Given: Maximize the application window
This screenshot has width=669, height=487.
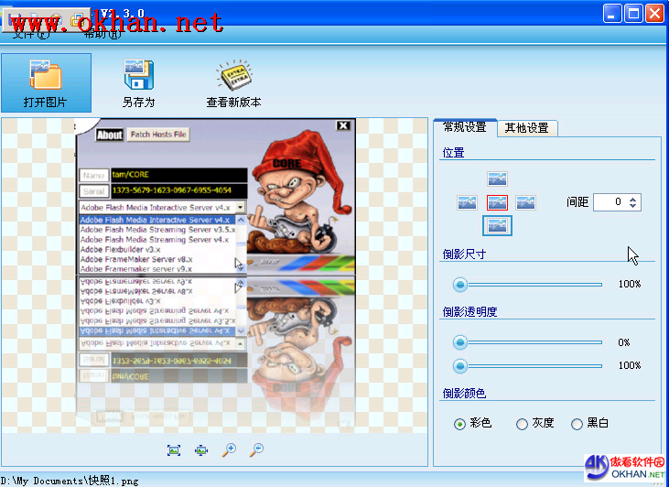Looking at the screenshot, I should click(633, 14).
